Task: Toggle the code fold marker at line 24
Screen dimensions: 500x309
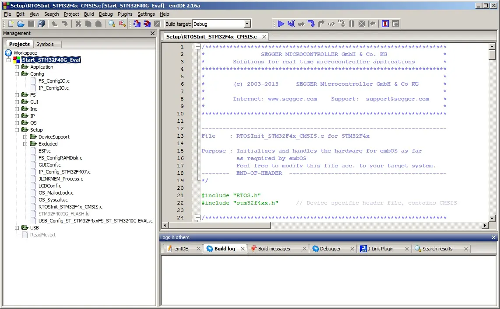Action: coord(197,218)
